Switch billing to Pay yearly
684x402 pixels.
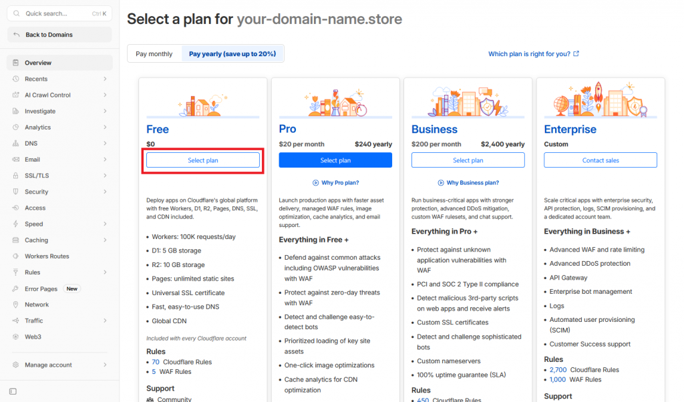click(x=232, y=54)
